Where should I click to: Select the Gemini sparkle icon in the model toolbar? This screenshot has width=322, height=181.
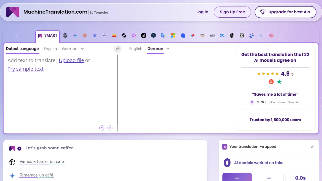tap(75, 35)
